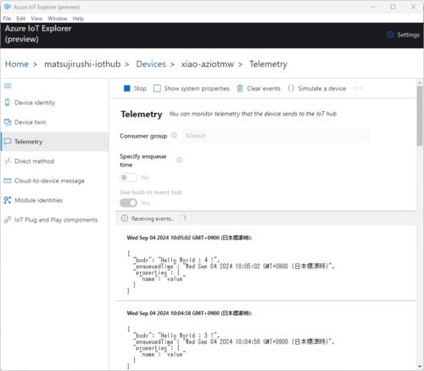Open the more options ellipsis in toolbar
Viewport: 424px width, 371px height.
click(359, 88)
